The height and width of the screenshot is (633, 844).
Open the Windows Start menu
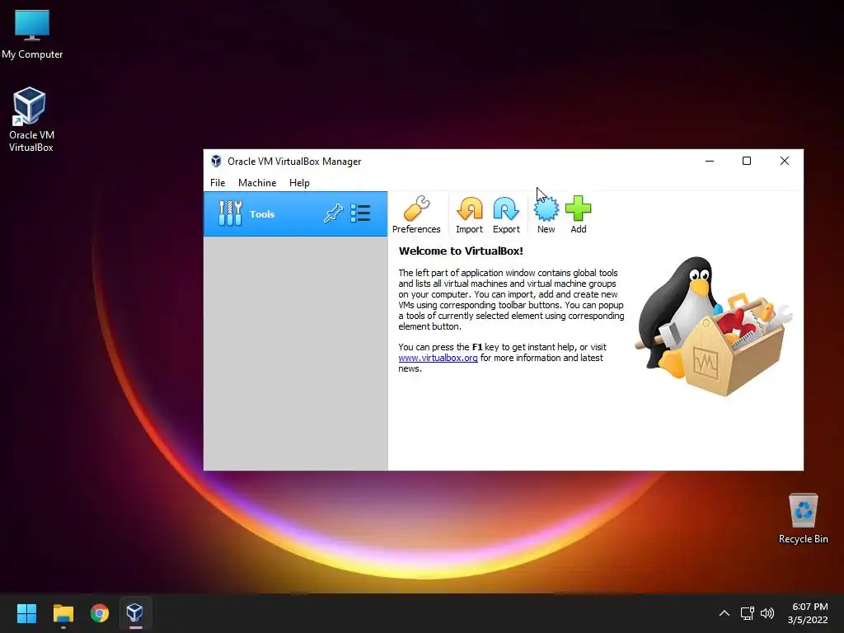26,612
